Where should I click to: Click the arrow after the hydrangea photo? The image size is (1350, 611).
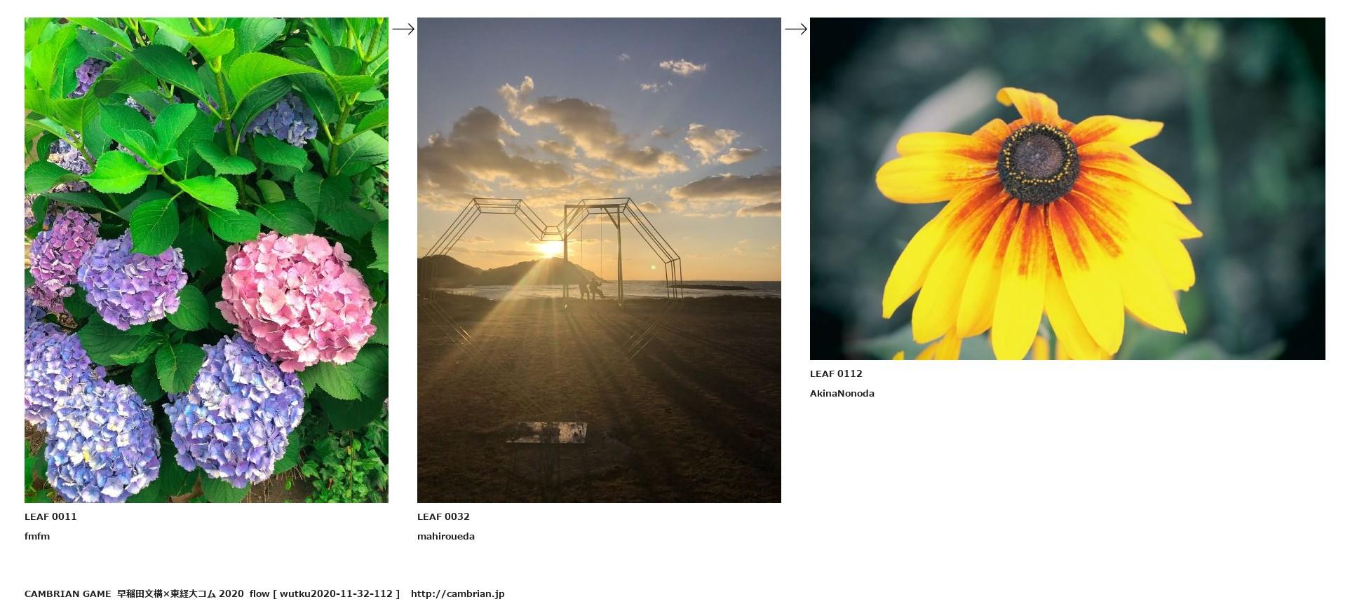403,29
